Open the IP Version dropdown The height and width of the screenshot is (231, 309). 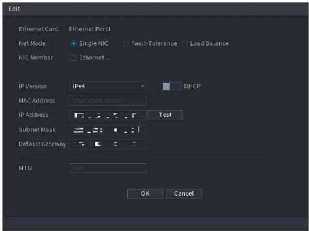tap(108, 86)
